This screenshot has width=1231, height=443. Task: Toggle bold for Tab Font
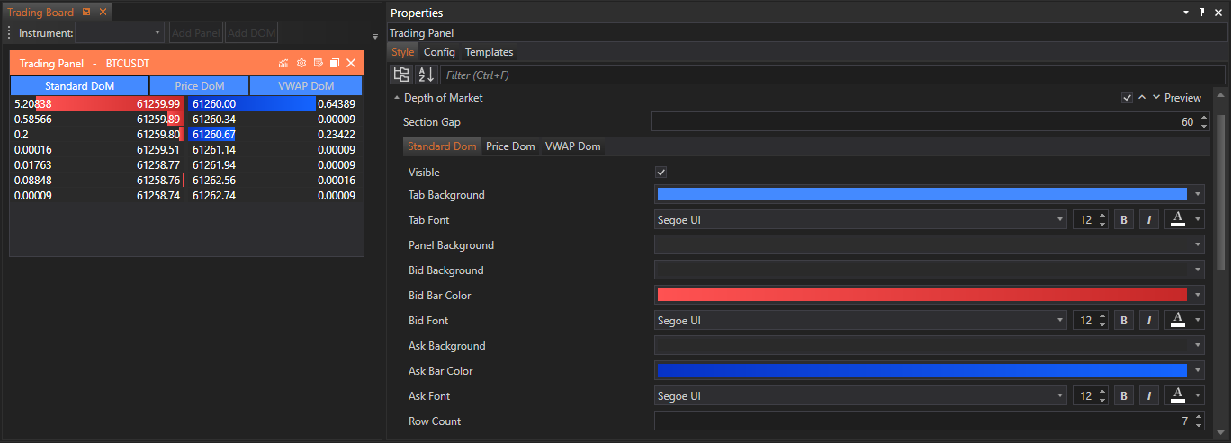(x=1124, y=220)
